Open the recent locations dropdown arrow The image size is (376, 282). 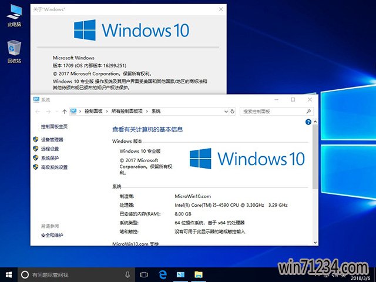[57, 112]
